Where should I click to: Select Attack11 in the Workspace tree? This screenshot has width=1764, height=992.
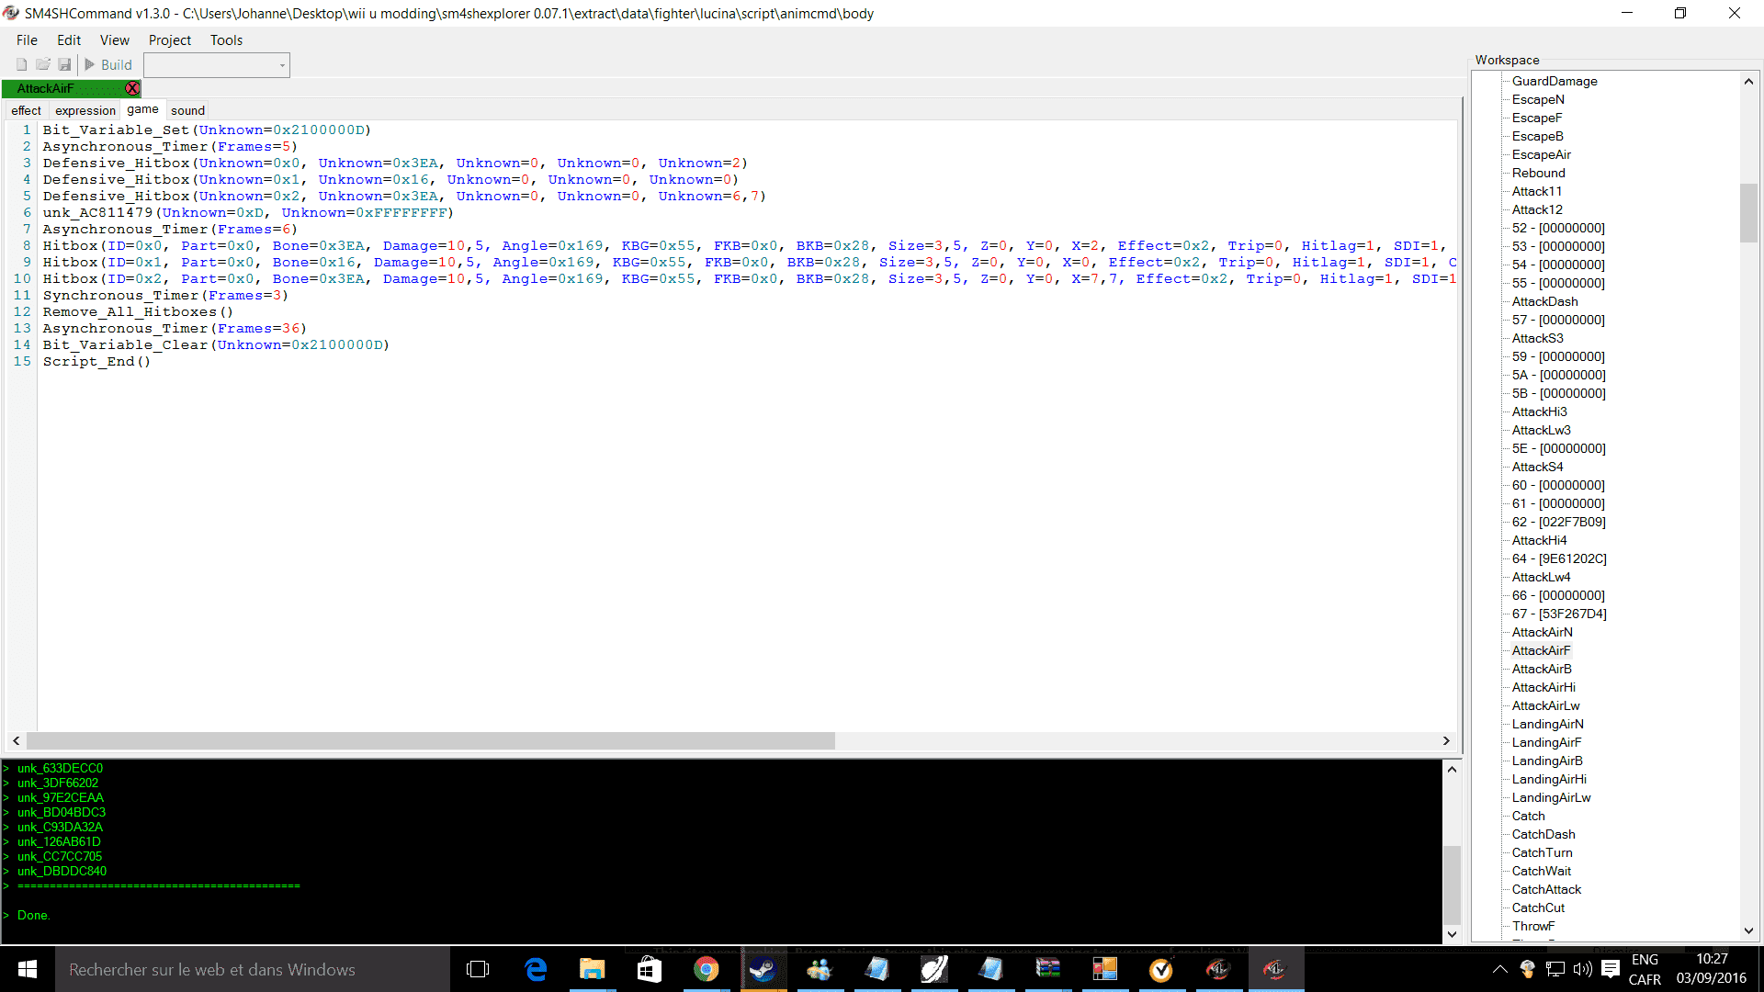click(x=1537, y=191)
